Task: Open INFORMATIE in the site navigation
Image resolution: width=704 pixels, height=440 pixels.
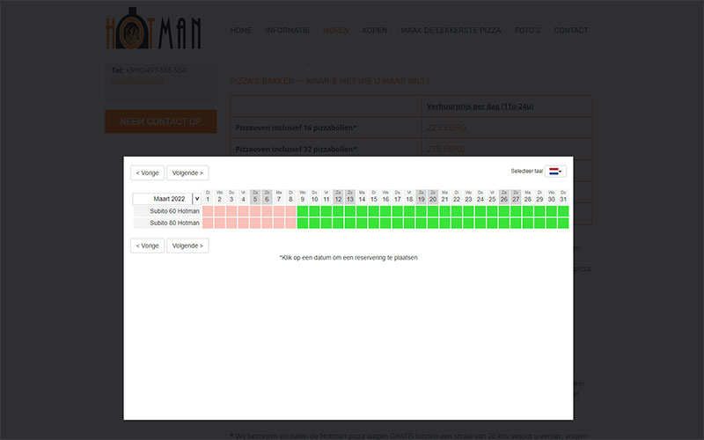Action: [x=288, y=30]
